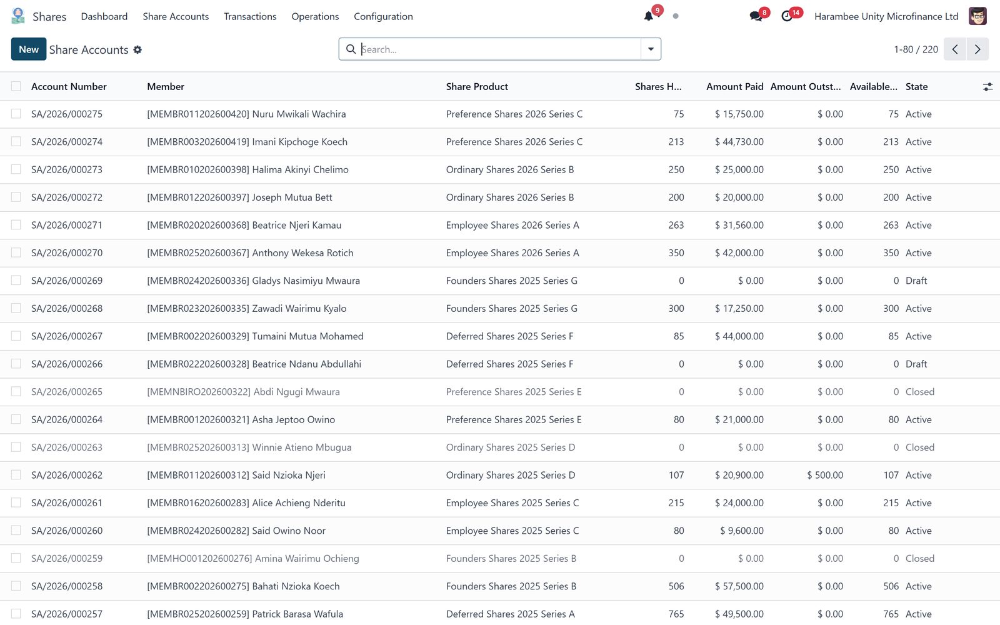This screenshot has width=1000, height=625.
Task: Open record SA/2026/000274
Action: (x=67, y=142)
